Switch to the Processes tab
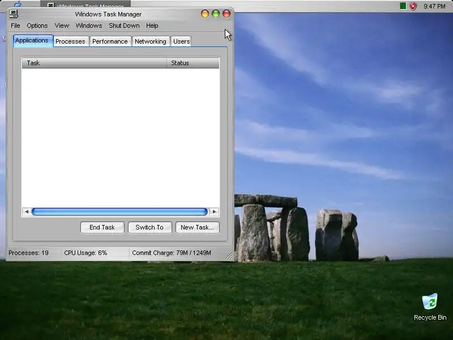Screen dimensions: 453x340 pos(70,41)
